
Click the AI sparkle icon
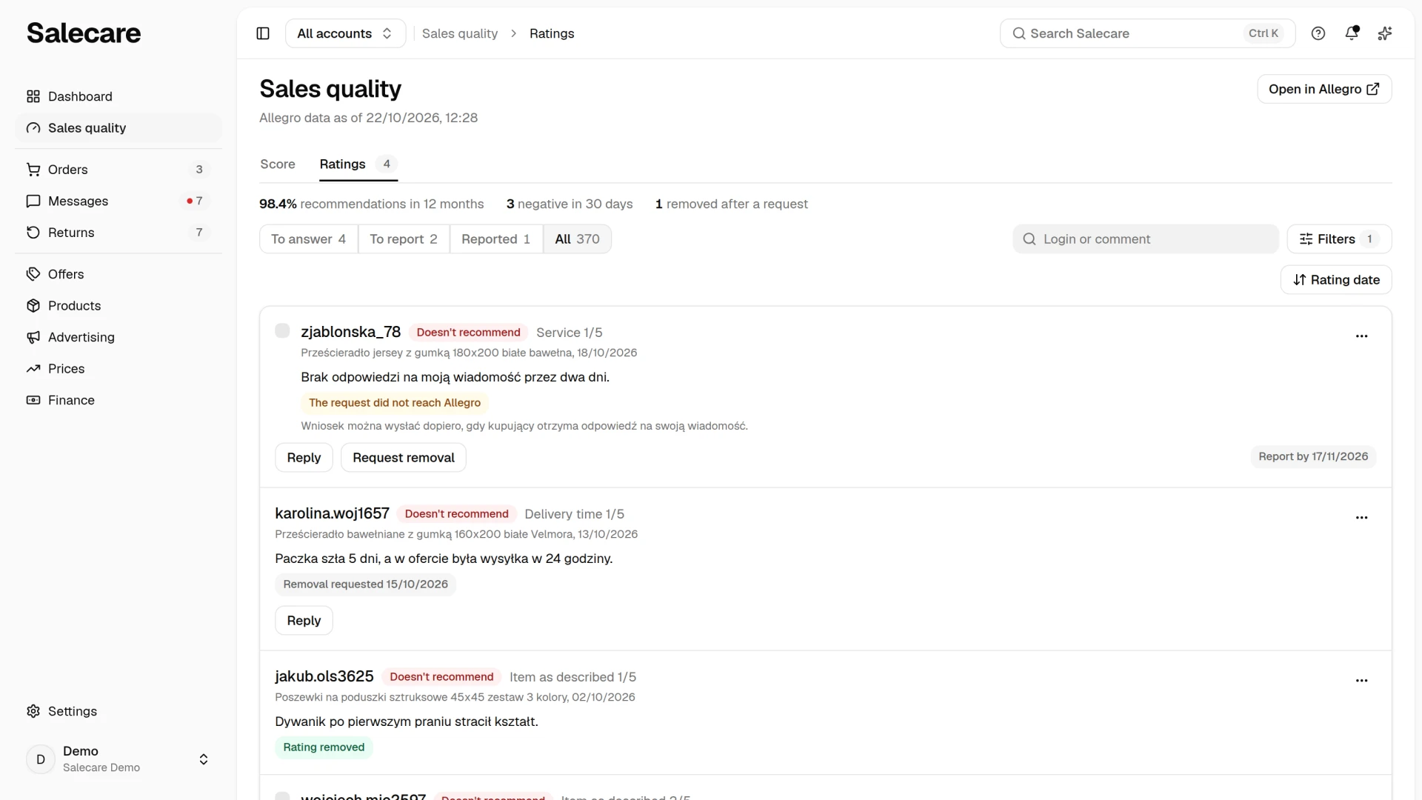coord(1385,33)
